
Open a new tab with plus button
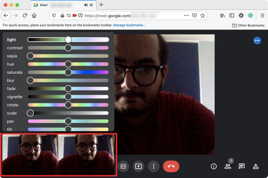pos(101,5)
